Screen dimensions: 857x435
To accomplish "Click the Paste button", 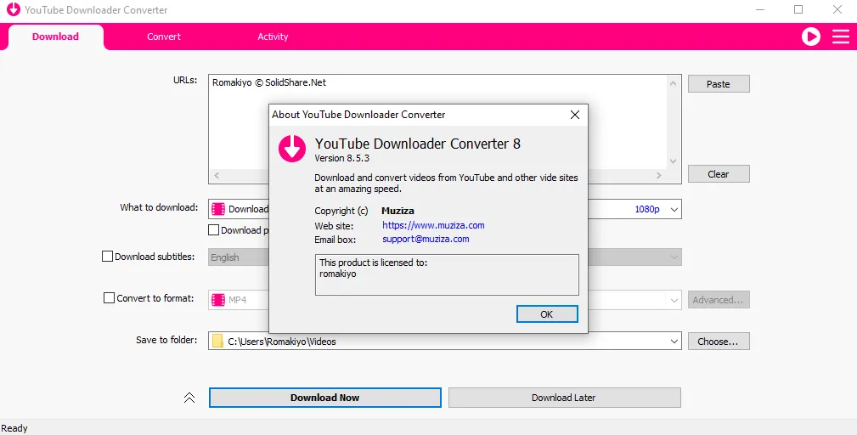I will coord(719,84).
